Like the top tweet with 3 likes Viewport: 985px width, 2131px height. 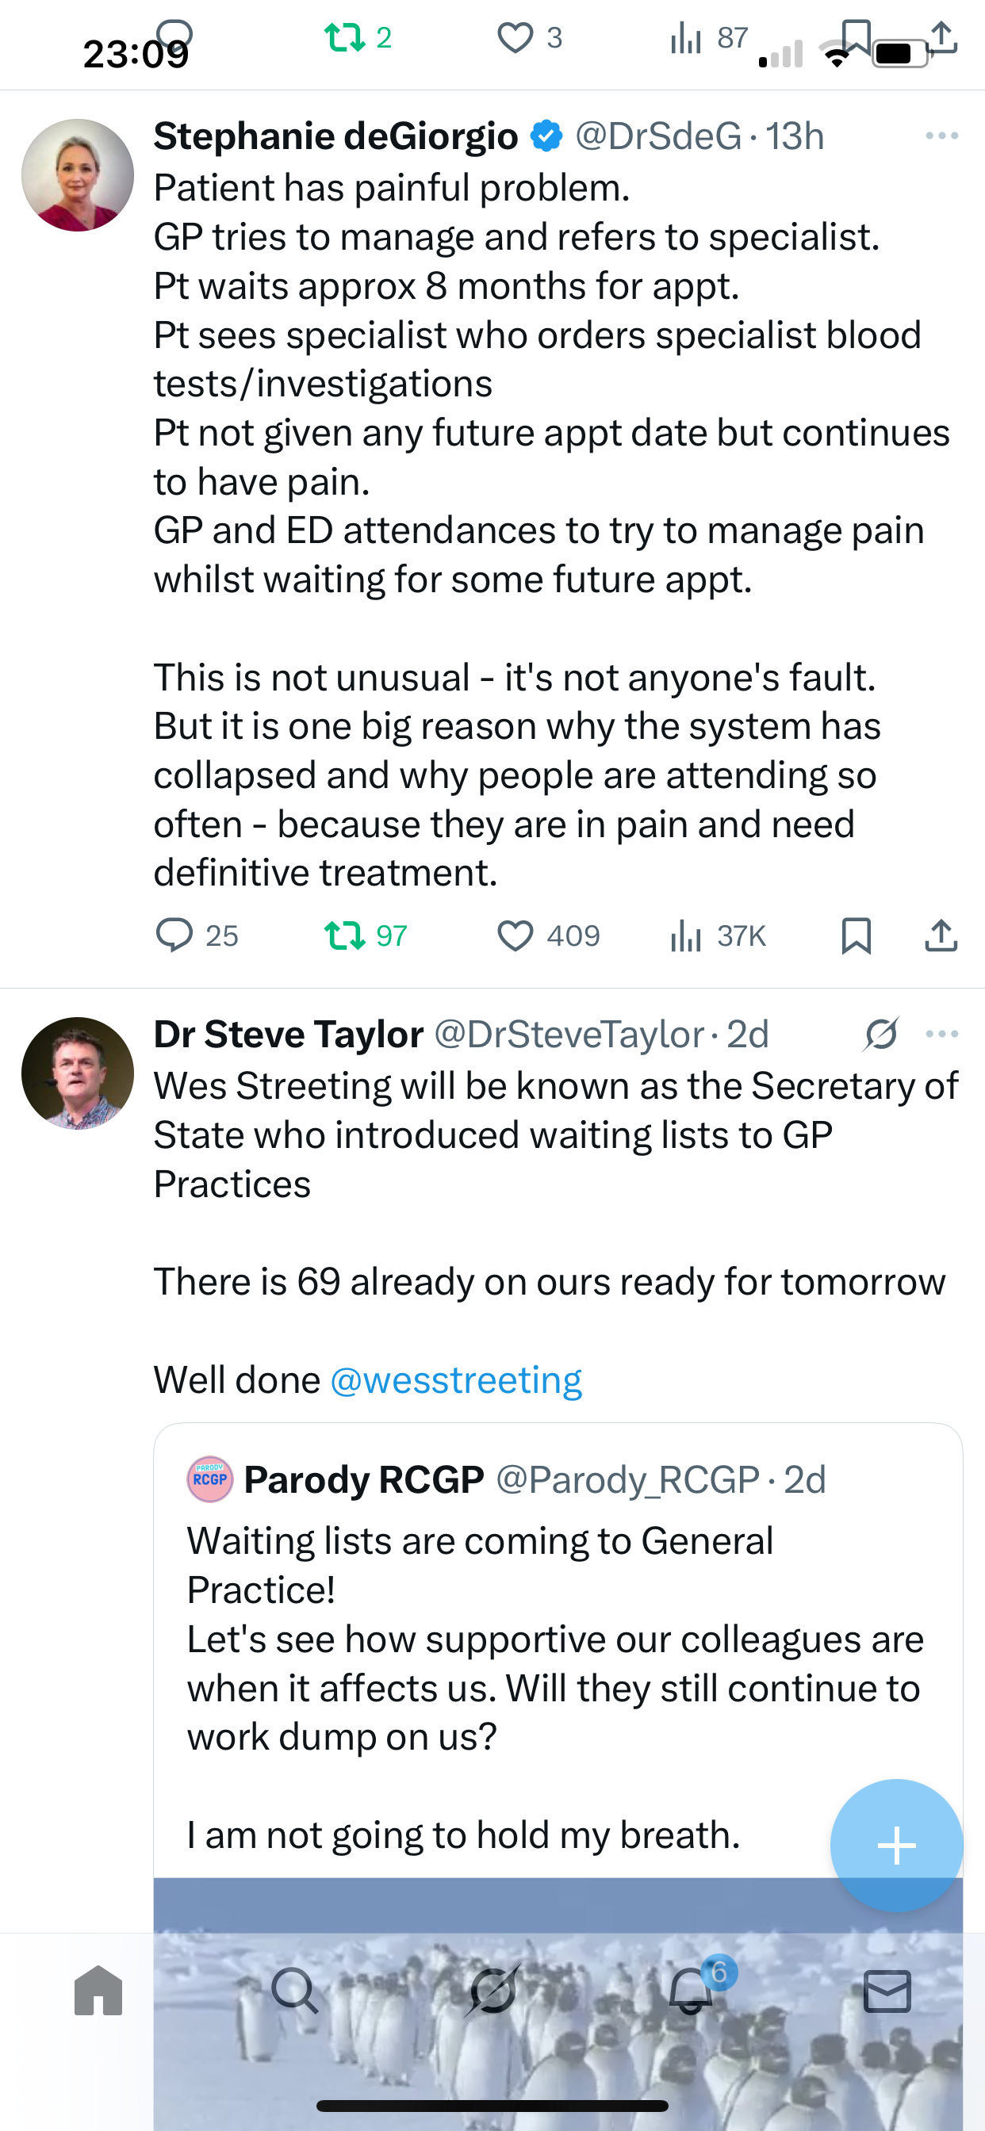[x=515, y=38]
